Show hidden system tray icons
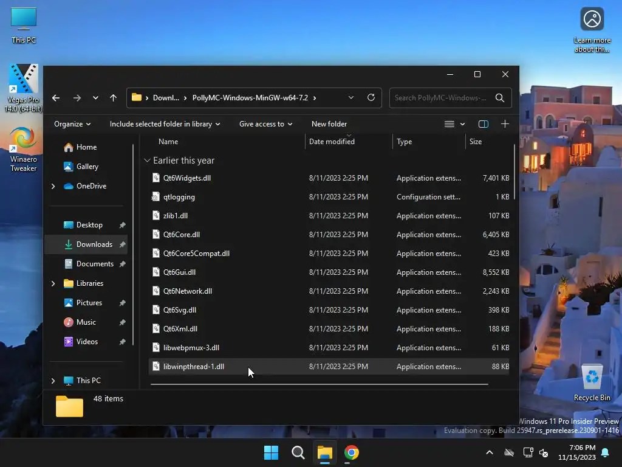Image resolution: width=622 pixels, height=467 pixels. pyautogui.click(x=490, y=452)
